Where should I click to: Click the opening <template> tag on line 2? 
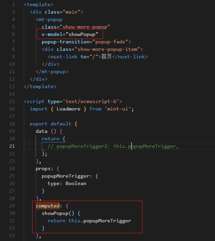[39, 4]
